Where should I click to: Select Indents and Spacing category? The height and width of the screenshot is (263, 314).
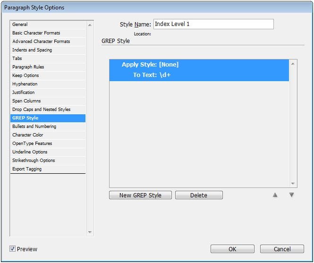[x=48, y=50]
